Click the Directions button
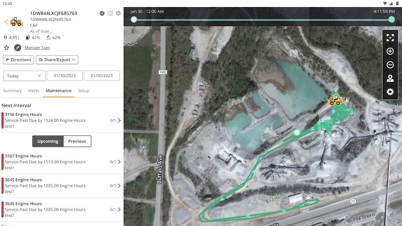 click(x=18, y=60)
